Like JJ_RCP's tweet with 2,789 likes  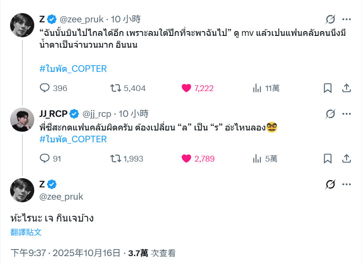tap(187, 158)
